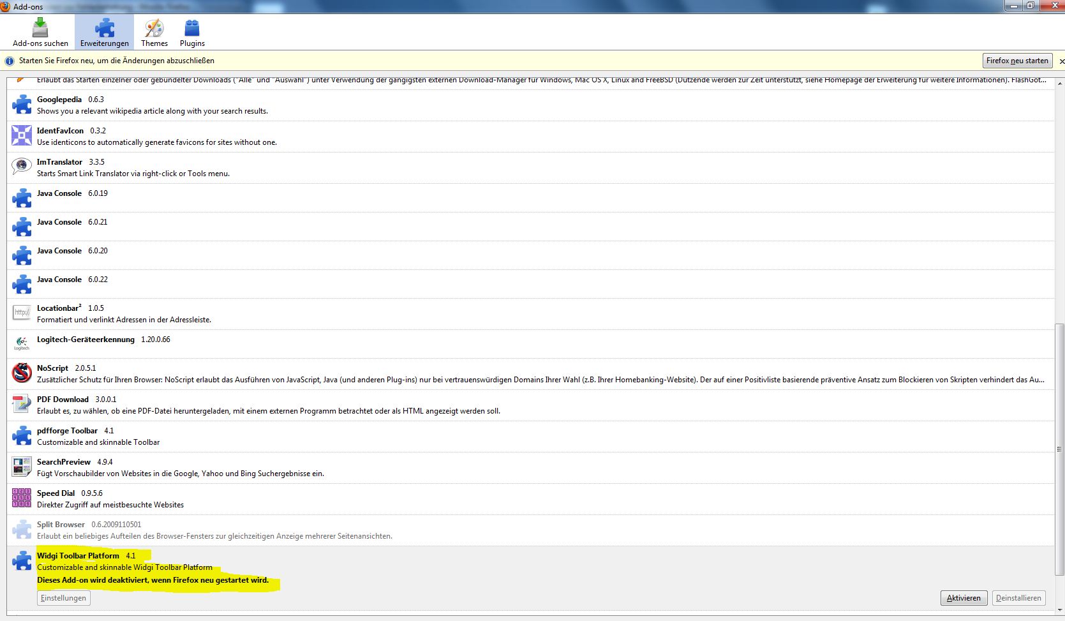Select the Googlepedia puzzle icon
Viewport: 1065px width, 621px height.
pyautogui.click(x=22, y=105)
